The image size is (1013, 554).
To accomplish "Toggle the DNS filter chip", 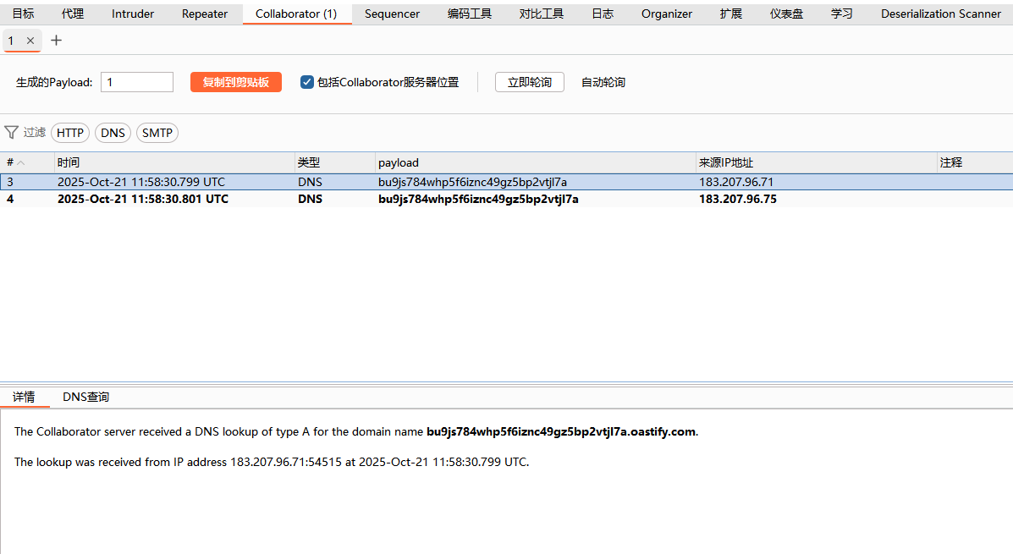I will pos(113,133).
